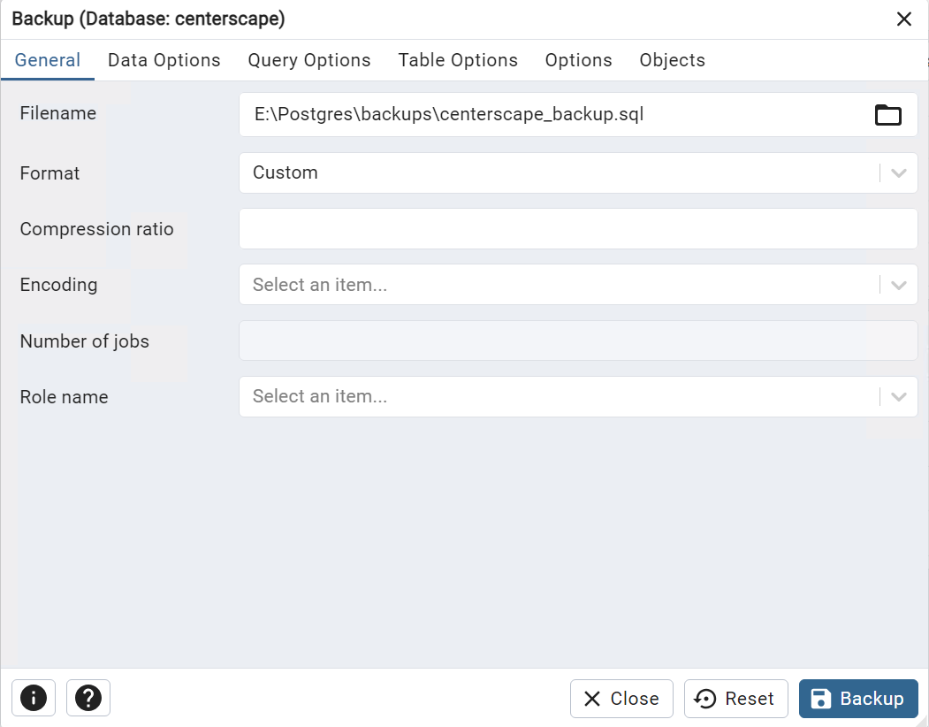Open the Objects tab
929x727 pixels.
[672, 60]
